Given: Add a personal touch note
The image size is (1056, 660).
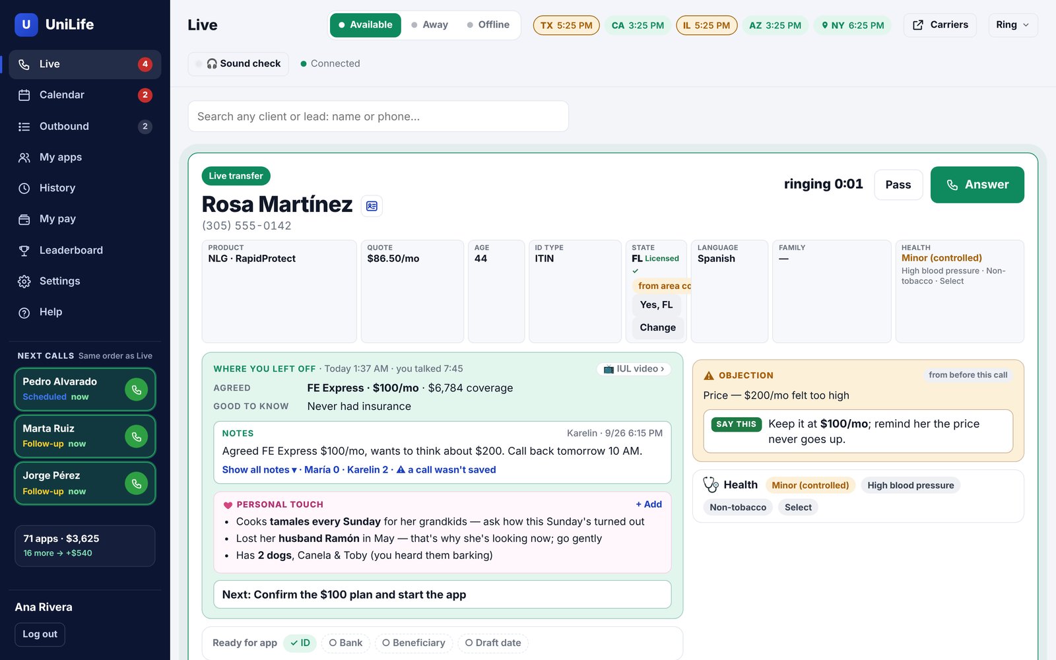Looking at the screenshot, I should tap(649, 504).
